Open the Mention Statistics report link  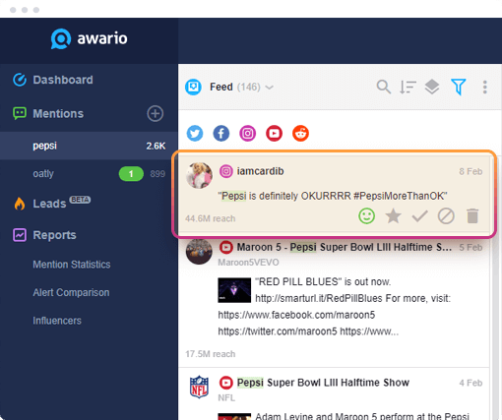(x=72, y=265)
